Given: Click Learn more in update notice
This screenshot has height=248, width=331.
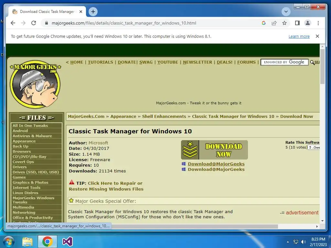Looking at the screenshot, I should pos(299,36).
